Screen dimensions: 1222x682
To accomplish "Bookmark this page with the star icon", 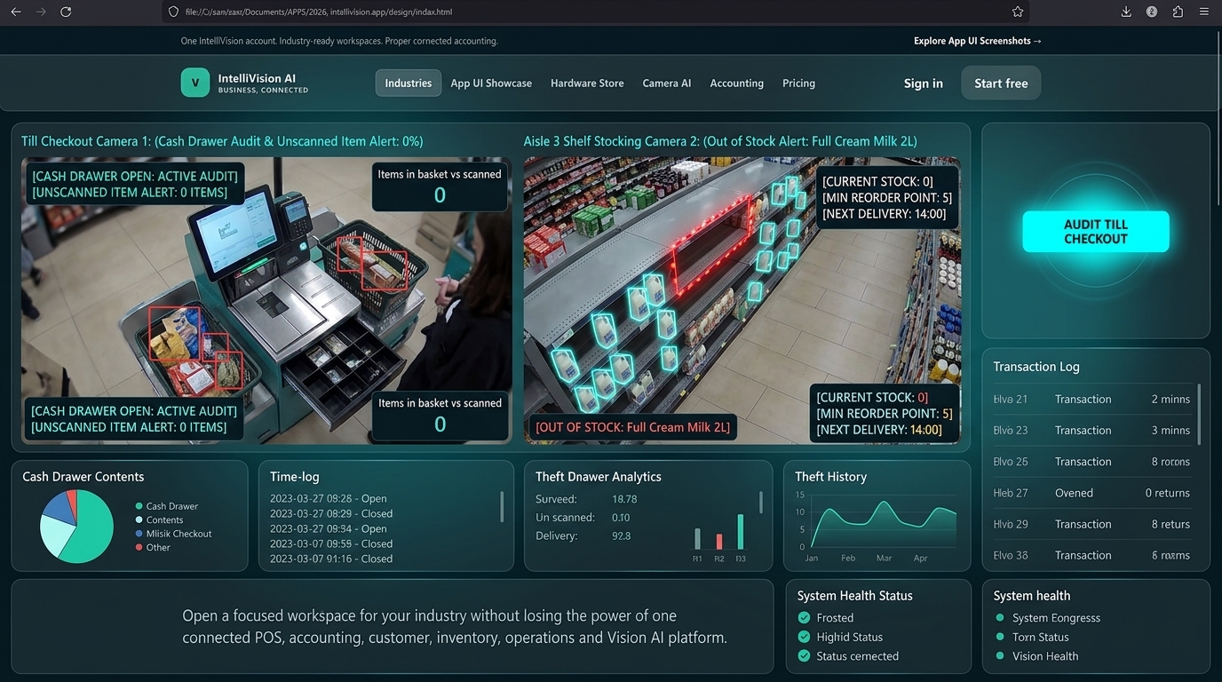I will (1018, 12).
